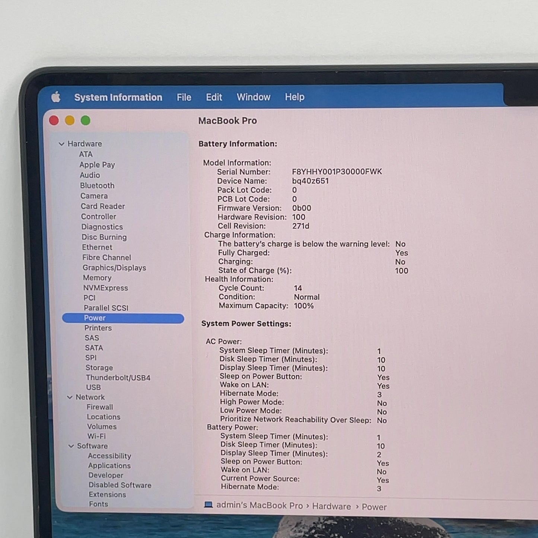Click the battery serial number F8YHHY001P30000FWK

pyautogui.click(x=337, y=172)
